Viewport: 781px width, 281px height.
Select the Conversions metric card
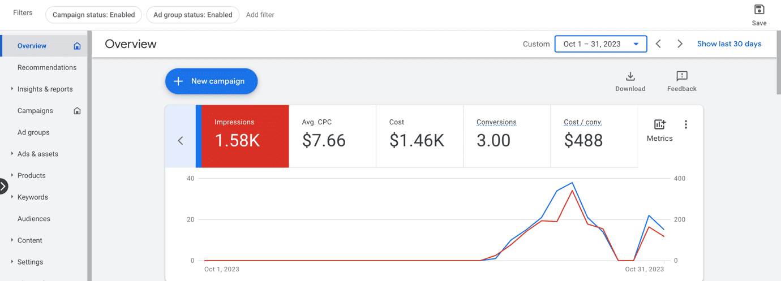pyautogui.click(x=507, y=136)
